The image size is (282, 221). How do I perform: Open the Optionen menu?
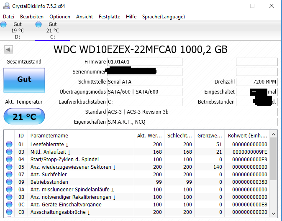[x=60, y=17]
